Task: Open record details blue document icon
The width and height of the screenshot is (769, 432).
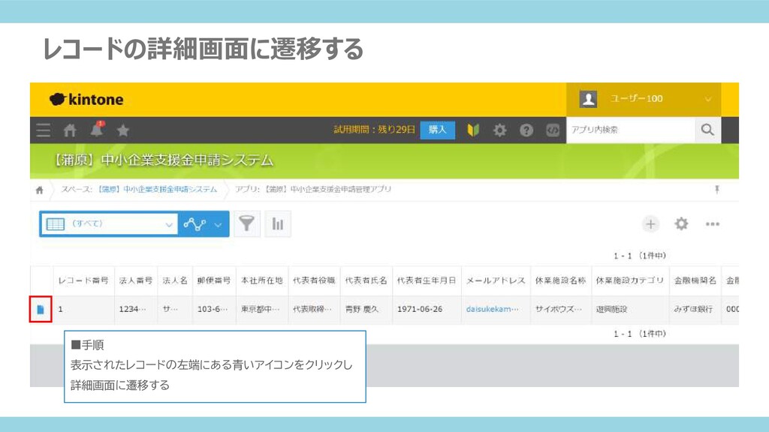Action: [x=41, y=310]
